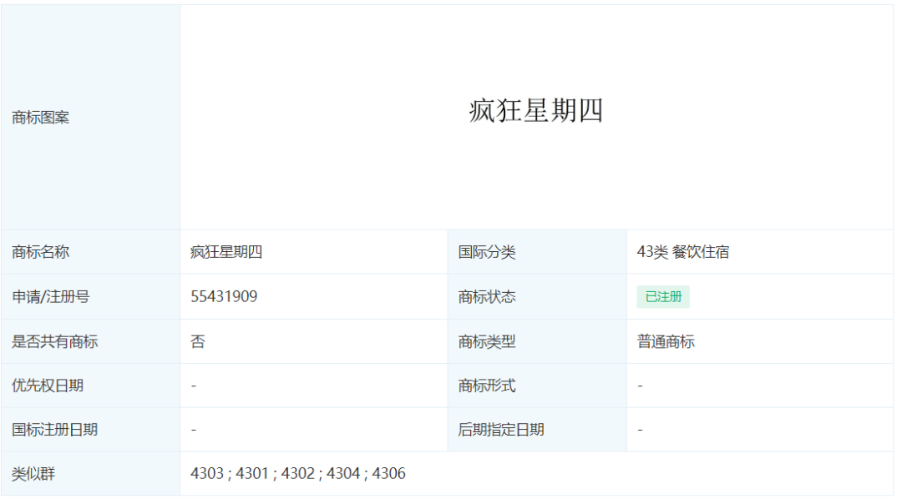Image resolution: width=902 pixels, height=504 pixels.
Task: Select the dash value beside 商标形式
Action: [640, 386]
